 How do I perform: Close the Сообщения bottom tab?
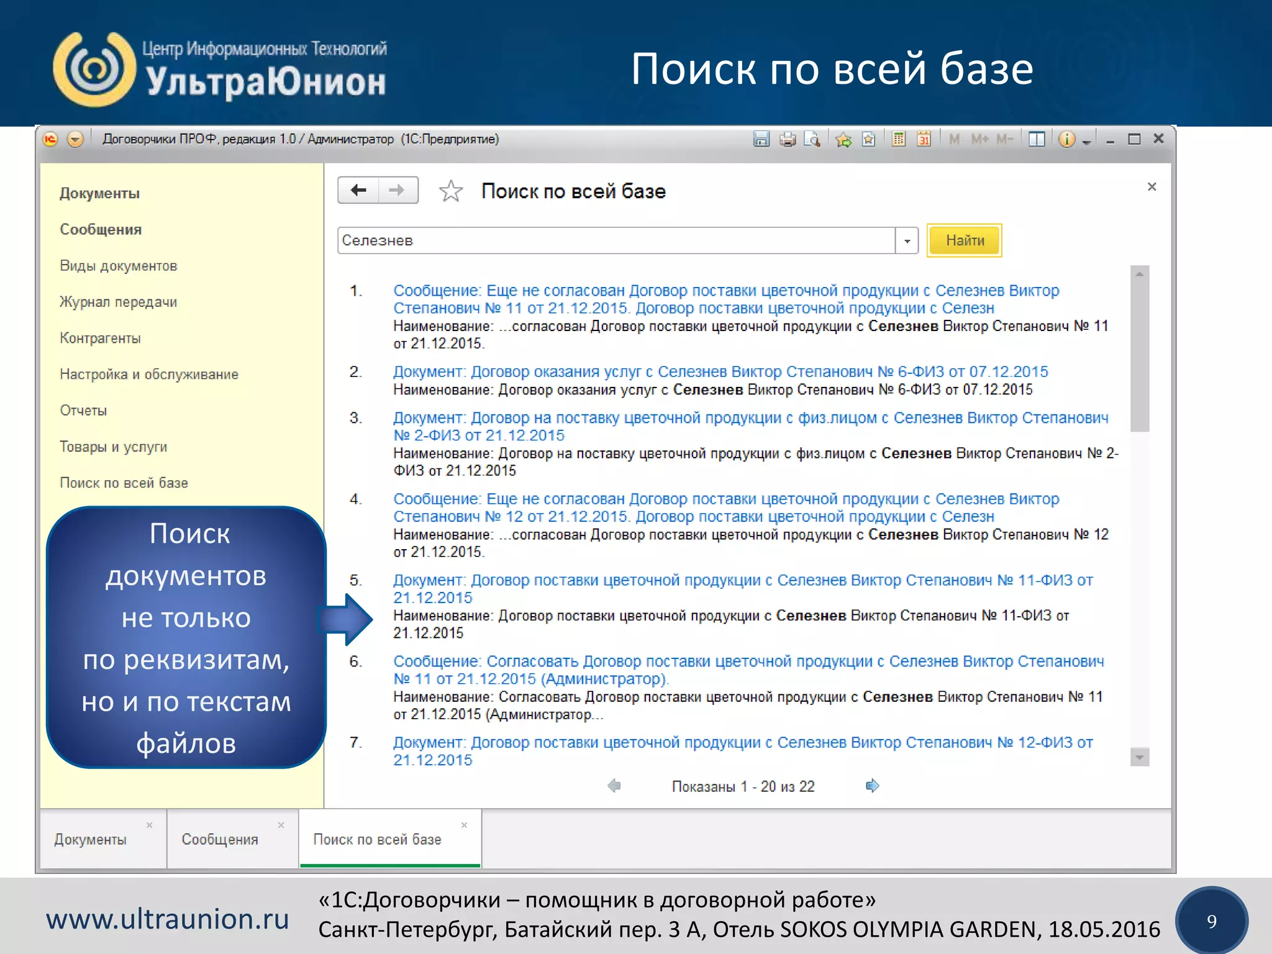click(281, 825)
